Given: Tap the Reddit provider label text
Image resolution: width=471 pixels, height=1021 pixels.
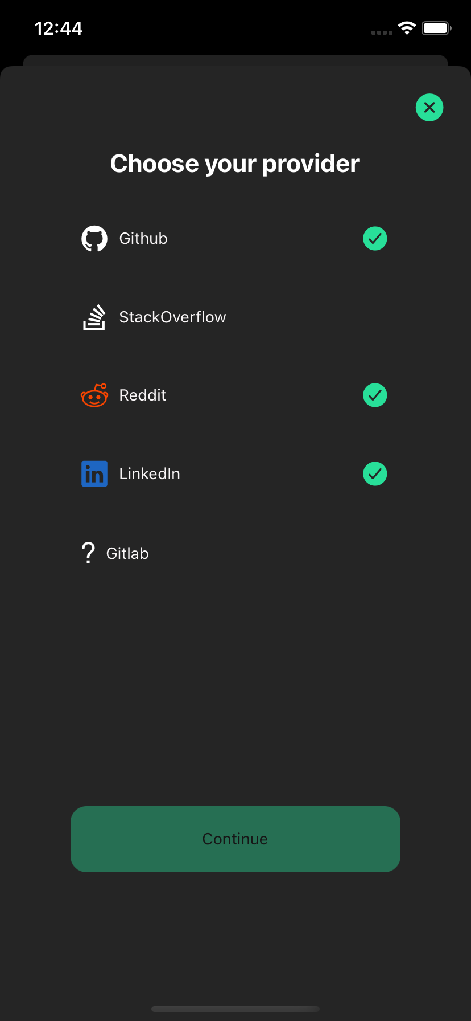Looking at the screenshot, I should click(x=142, y=395).
